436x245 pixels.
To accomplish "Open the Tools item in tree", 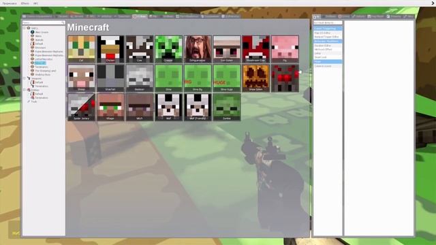I will click(34, 101).
